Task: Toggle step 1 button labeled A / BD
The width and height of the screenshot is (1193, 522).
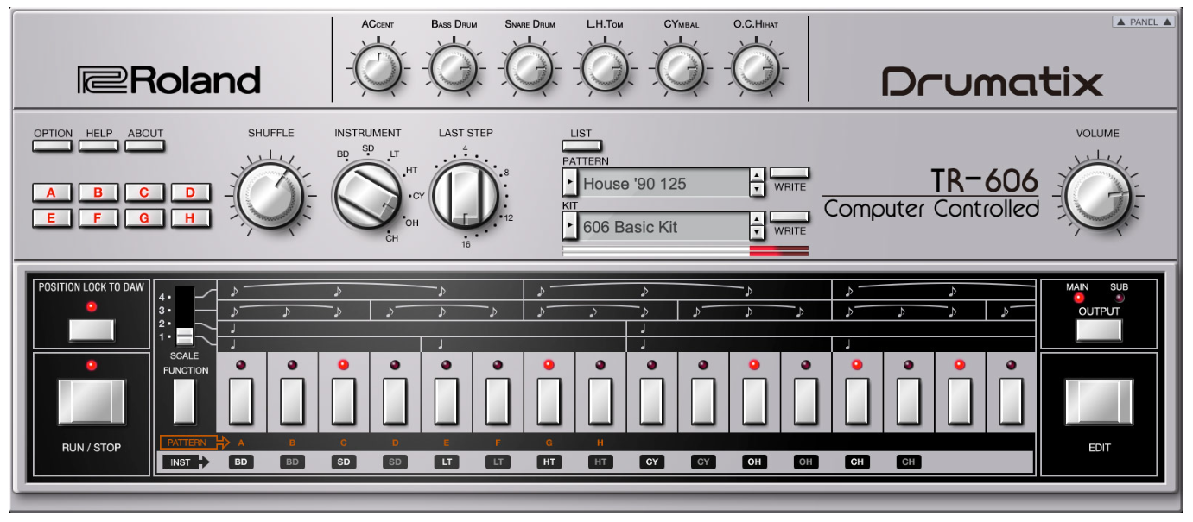Action: pyautogui.click(x=240, y=400)
